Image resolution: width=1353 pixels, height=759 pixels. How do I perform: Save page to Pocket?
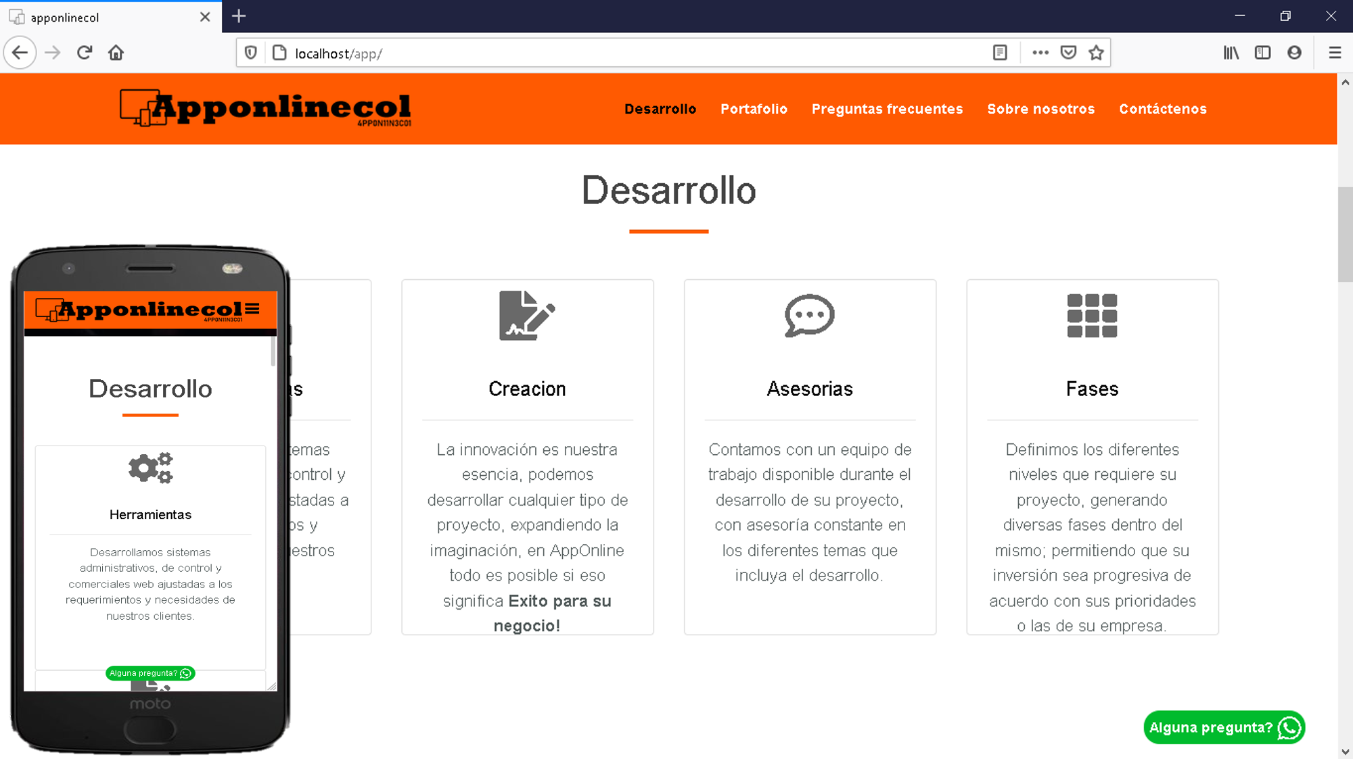click(1068, 53)
